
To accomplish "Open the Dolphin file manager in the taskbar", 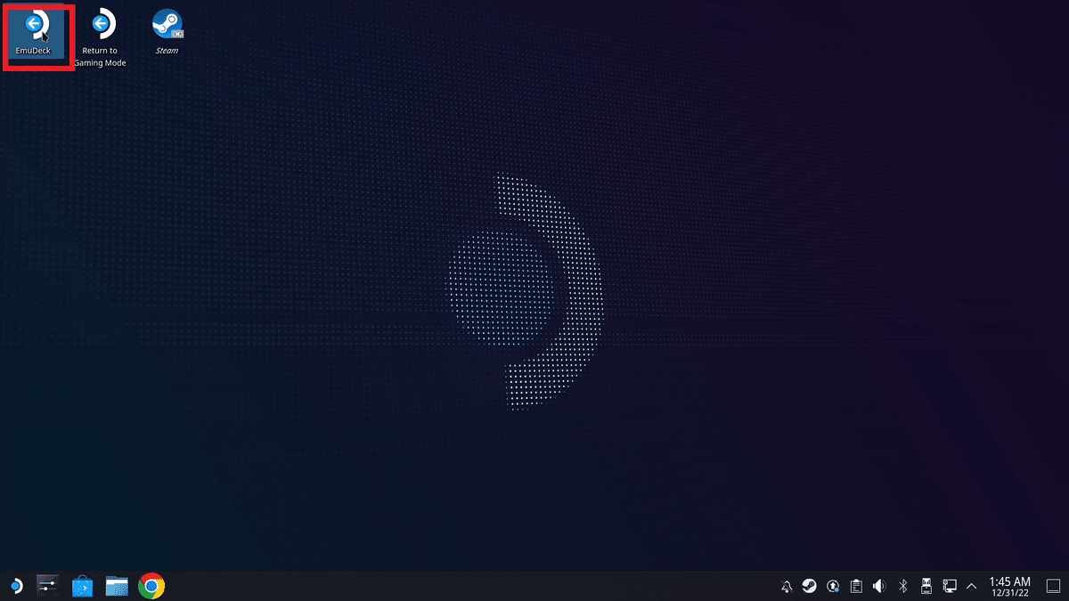I will click(117, 586).
